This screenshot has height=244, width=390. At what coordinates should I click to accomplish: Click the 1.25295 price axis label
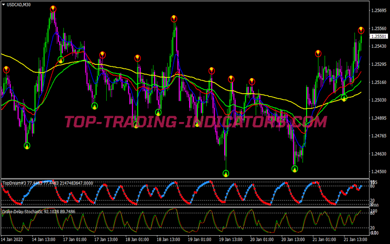coord(379,64)
